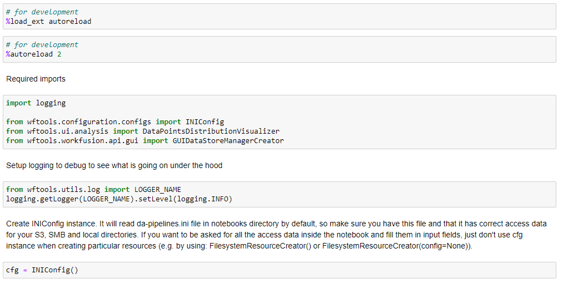
Task: Click the 'Create INIConfig instance' description paragraph
Action: [276, 235]
